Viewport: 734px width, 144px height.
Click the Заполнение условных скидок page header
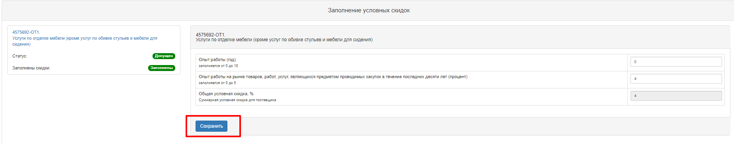pos(369,10)
